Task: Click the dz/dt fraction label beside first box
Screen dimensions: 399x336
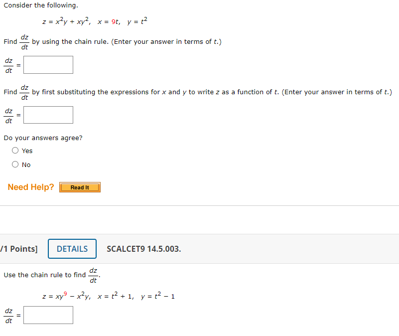Action: pyautogui.click(x=8, y=64)
